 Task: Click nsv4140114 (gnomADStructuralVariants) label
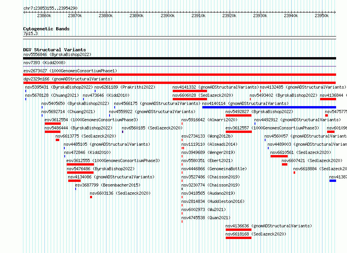click(245, 103)
